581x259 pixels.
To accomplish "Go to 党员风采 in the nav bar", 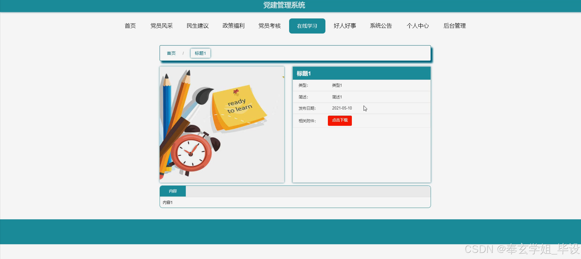I will point(161,26).
